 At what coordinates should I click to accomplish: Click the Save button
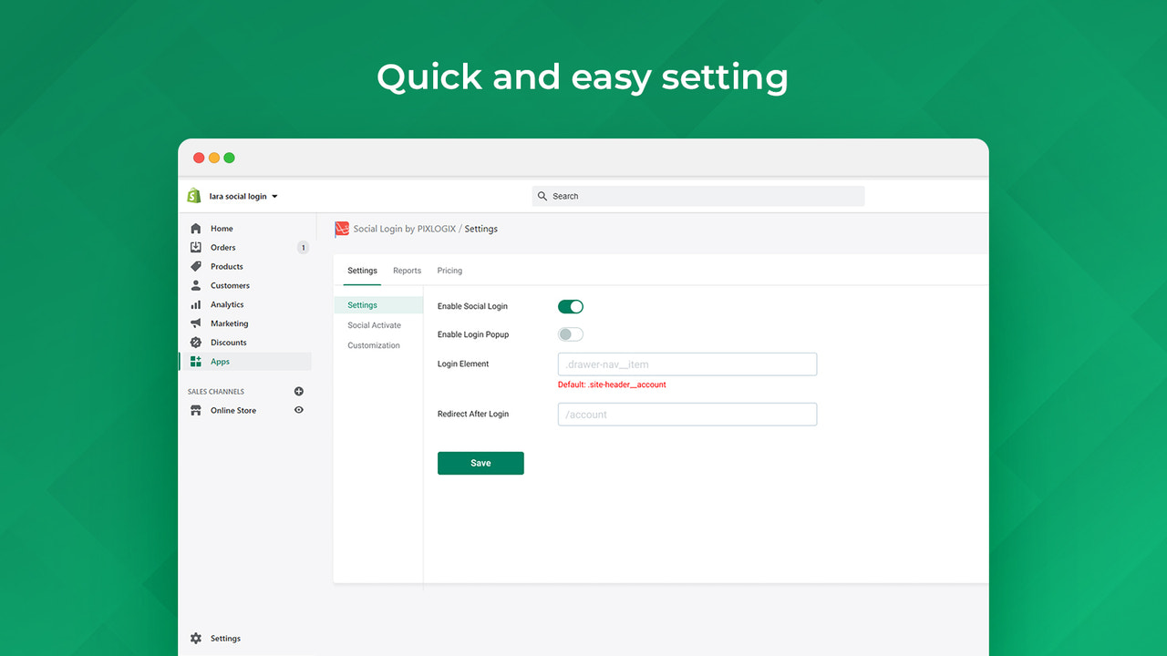click(x=480, y=463)
